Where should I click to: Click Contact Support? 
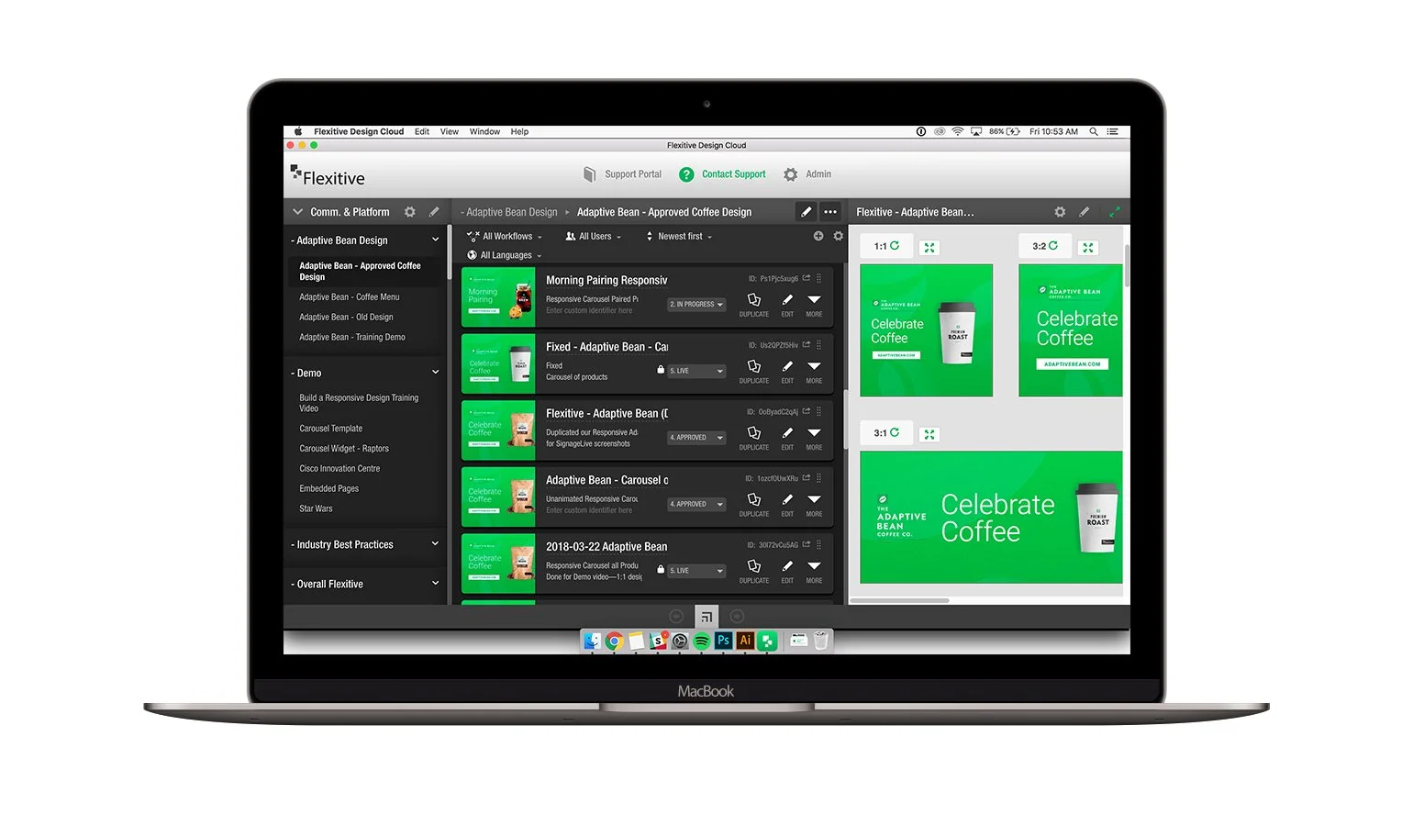722,174
